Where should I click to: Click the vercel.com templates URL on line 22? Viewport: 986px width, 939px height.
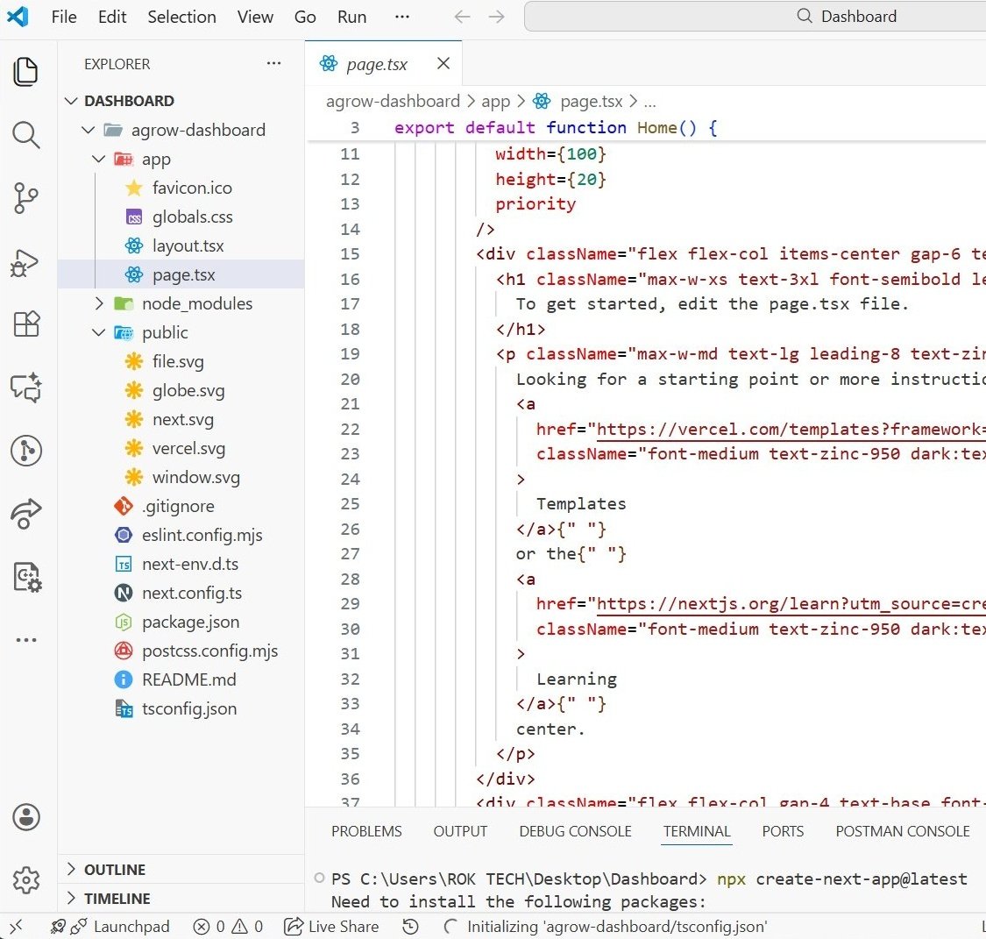point(791,429)
